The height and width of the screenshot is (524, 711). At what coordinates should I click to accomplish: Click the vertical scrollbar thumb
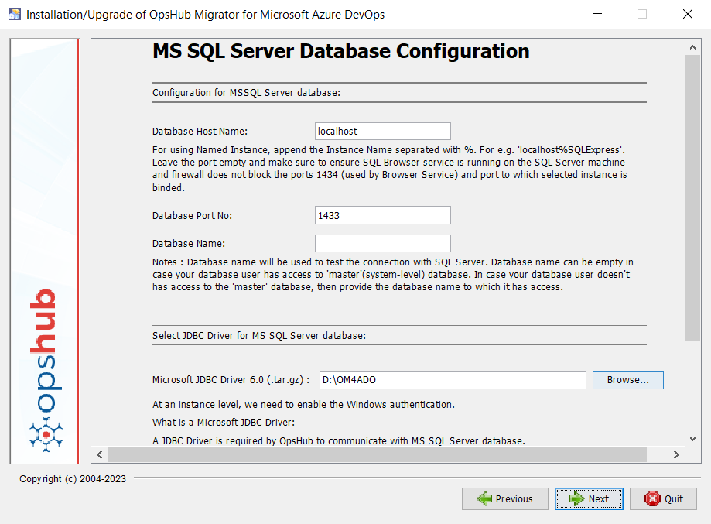[692, 194]
